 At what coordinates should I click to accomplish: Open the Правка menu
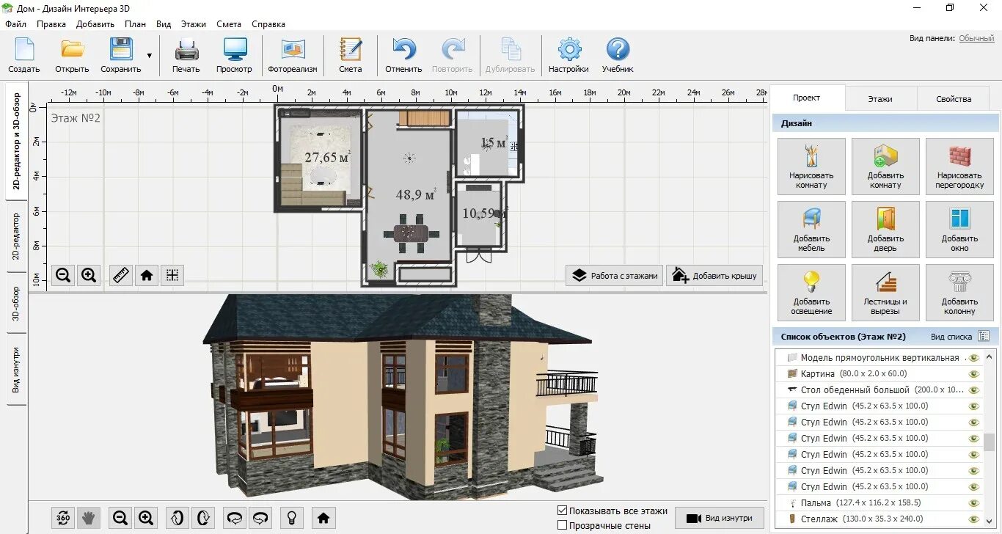coord(51,24)
